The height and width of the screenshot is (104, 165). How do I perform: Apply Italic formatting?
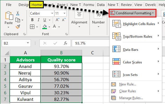(x=39, y=20)
